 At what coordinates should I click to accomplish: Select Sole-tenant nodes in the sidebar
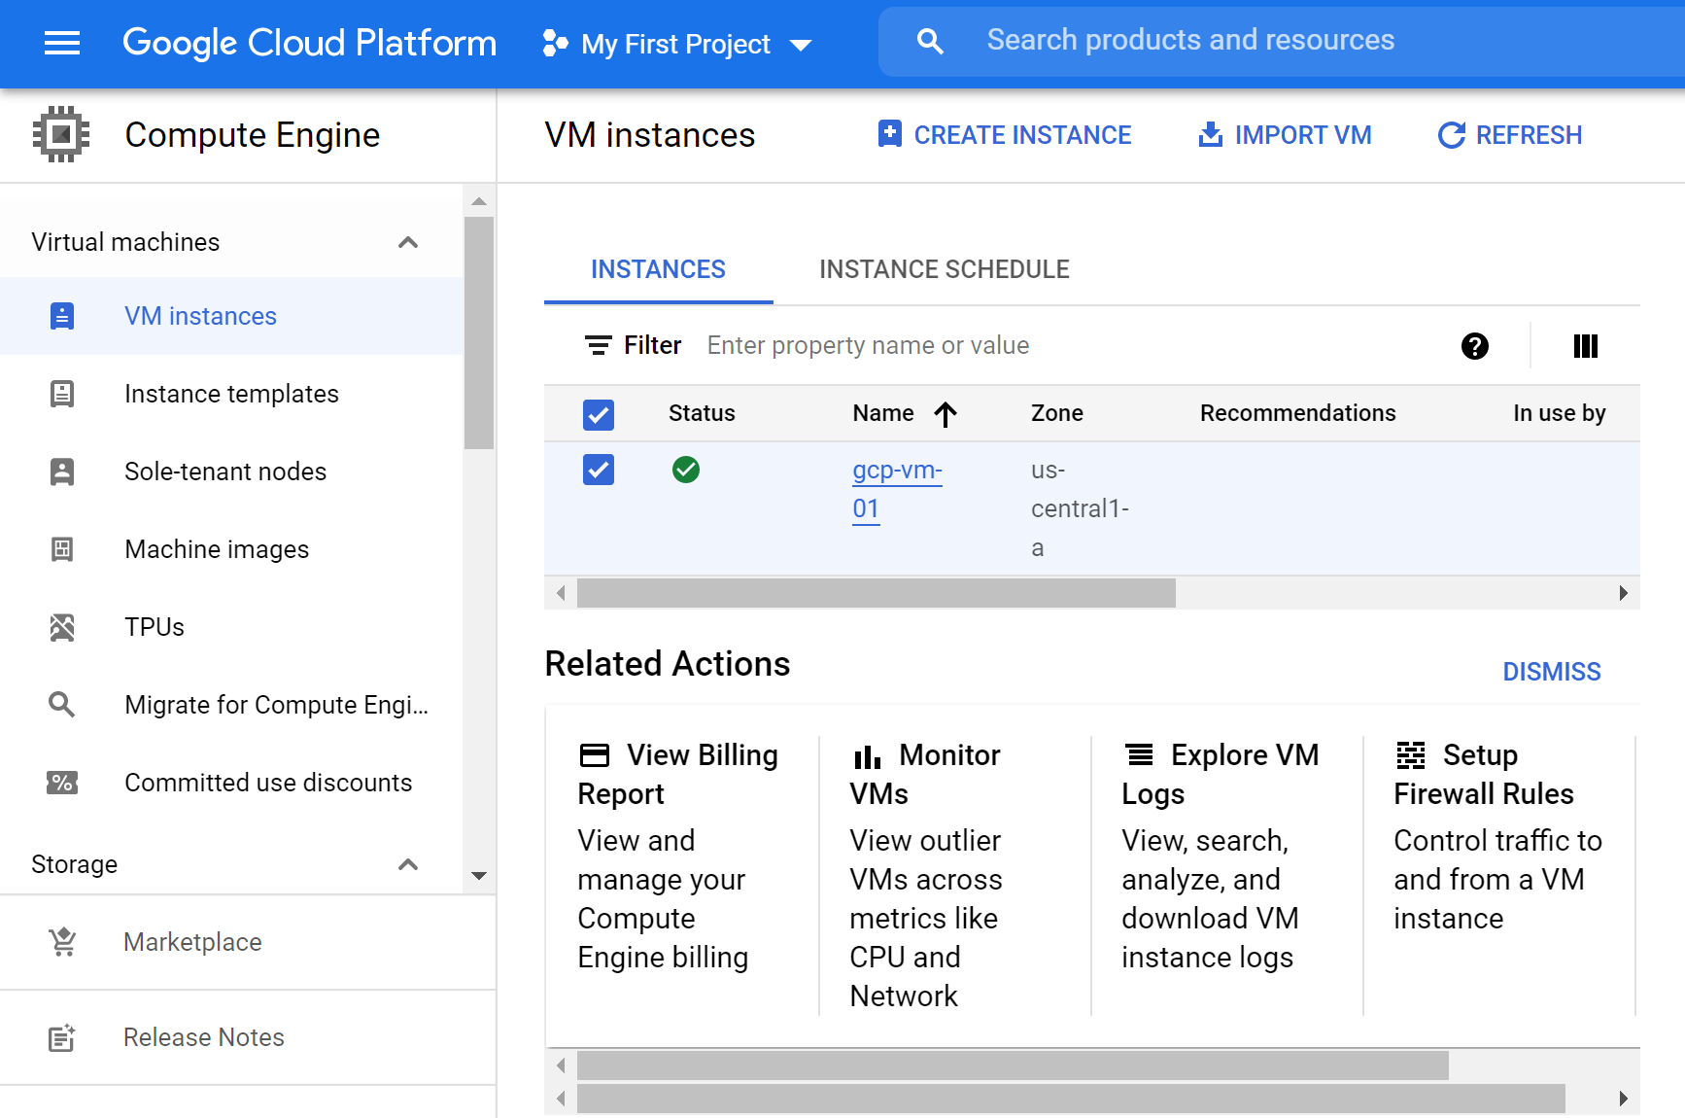(x=231, y=472)
